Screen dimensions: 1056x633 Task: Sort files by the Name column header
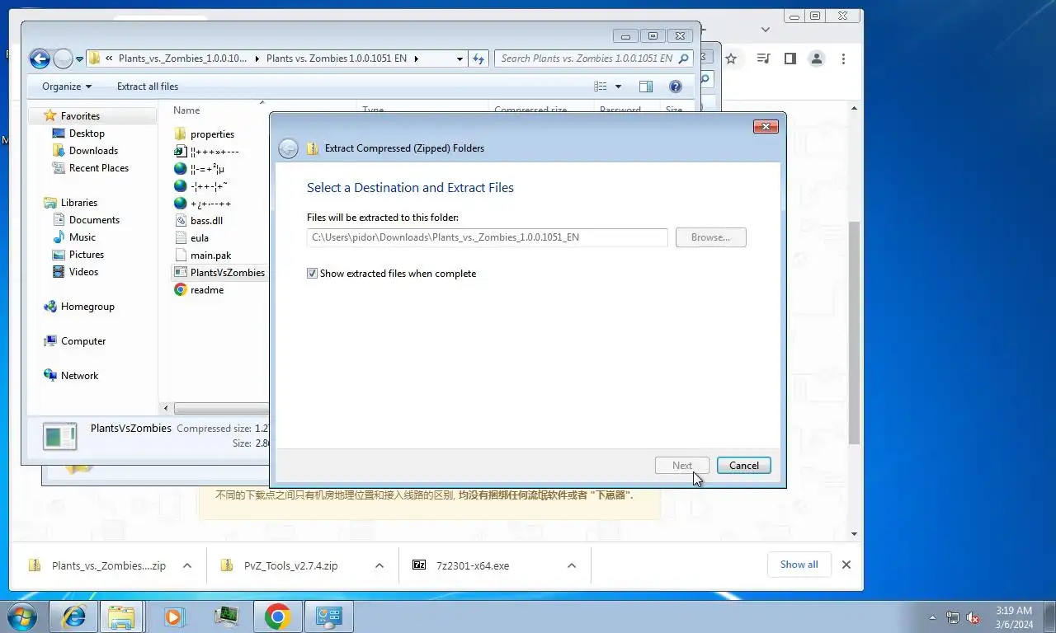point(186,110)
